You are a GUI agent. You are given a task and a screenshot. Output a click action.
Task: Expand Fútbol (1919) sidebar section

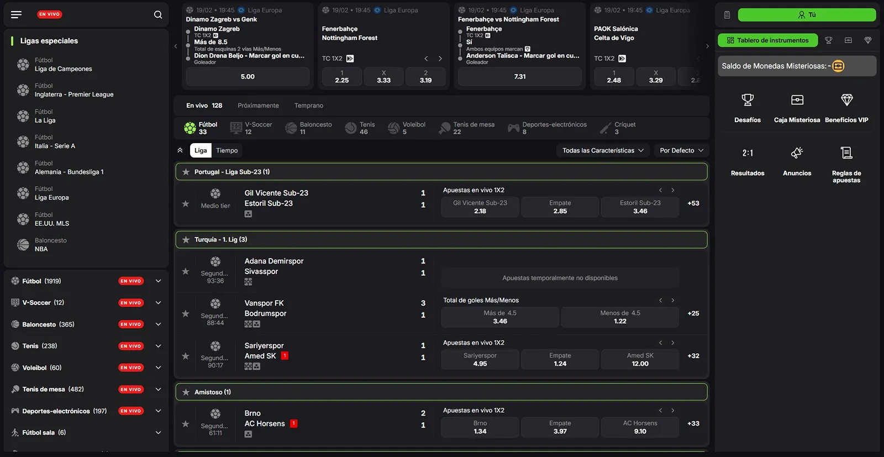tap(158, 281)
